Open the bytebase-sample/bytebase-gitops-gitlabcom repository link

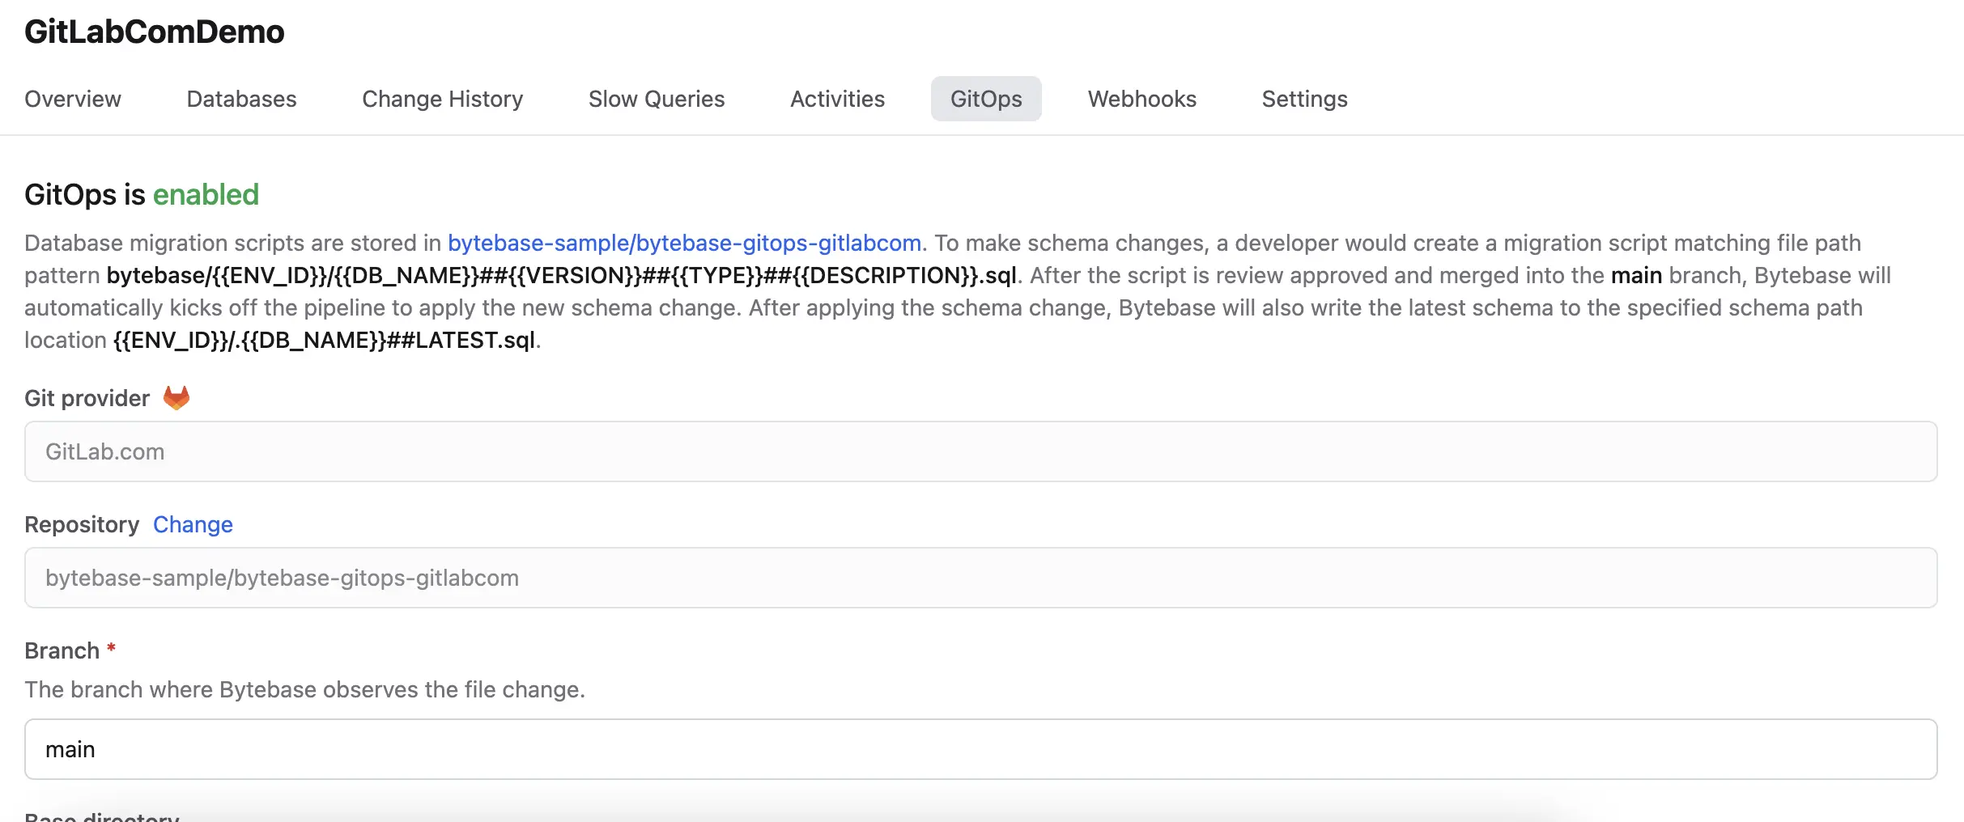coord(684,242)
